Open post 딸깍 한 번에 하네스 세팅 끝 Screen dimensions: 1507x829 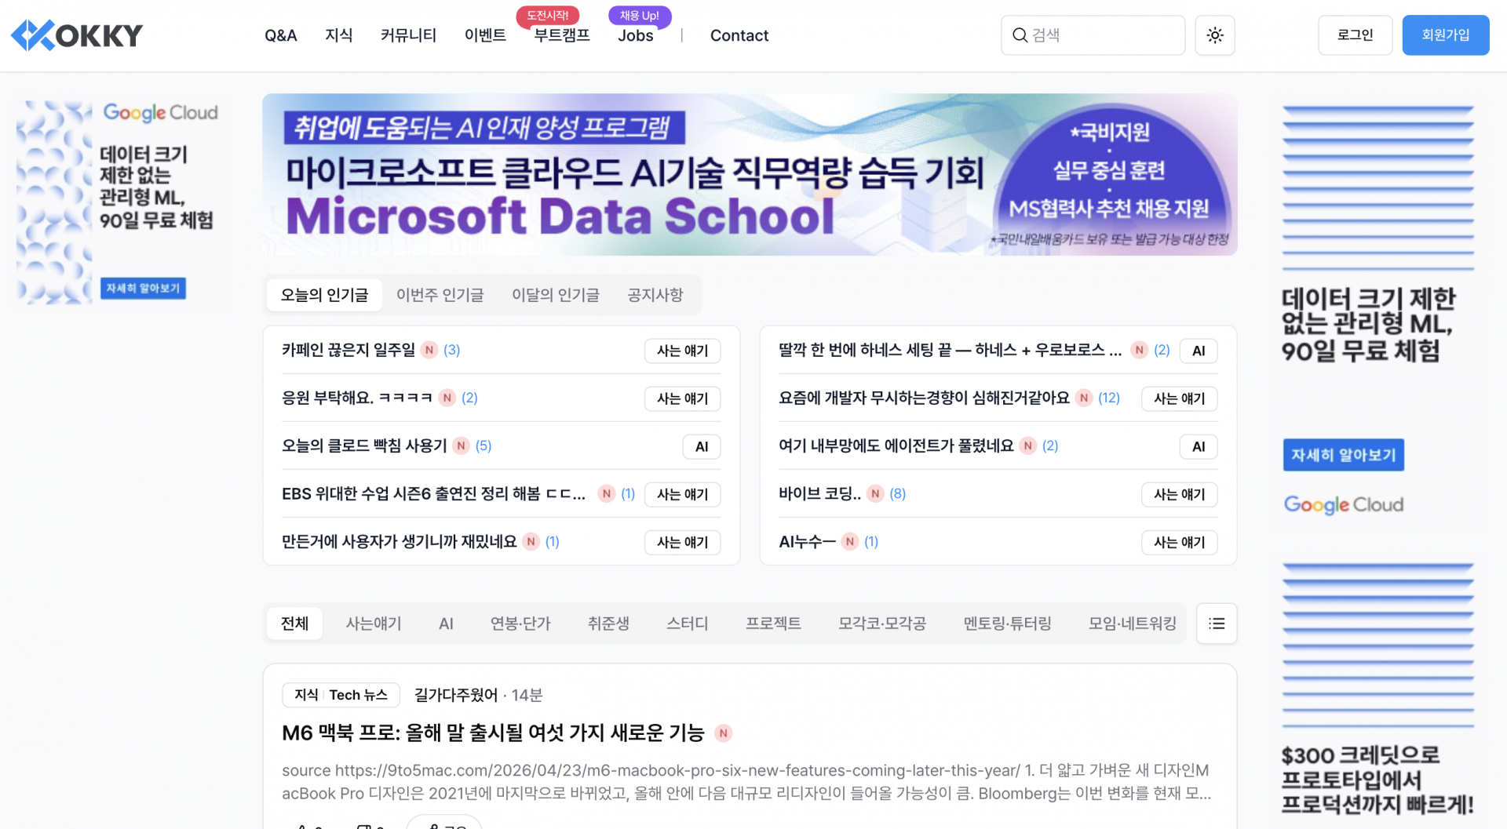coord(950,350)
